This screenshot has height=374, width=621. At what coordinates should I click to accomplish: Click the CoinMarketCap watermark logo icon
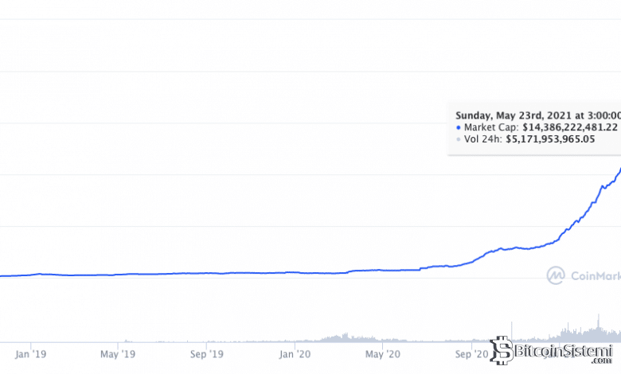coord(556,275)
